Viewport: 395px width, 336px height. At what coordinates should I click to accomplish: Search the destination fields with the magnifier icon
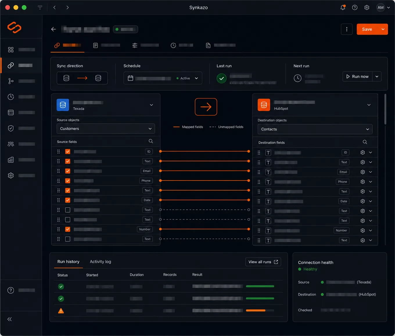pyautogui.click(x=365, y=142)
